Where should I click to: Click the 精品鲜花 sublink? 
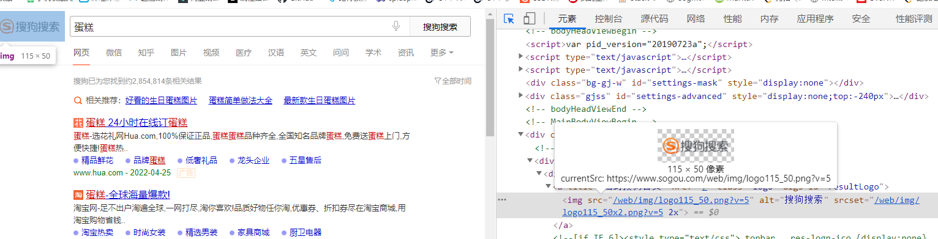(97, 160)
